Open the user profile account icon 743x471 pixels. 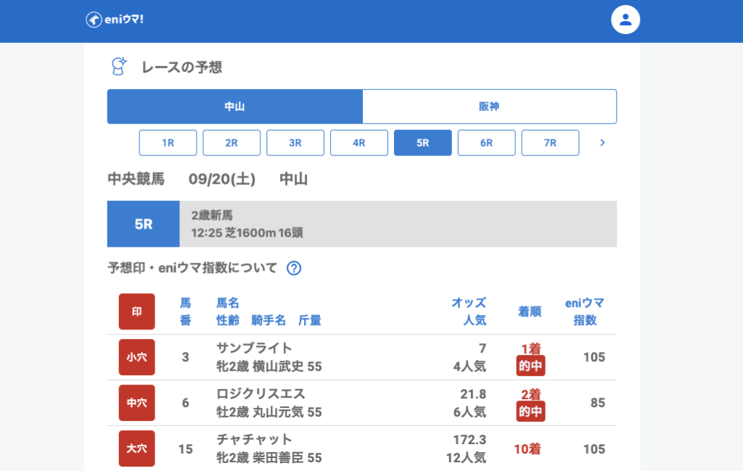click(x=625, y=20)
